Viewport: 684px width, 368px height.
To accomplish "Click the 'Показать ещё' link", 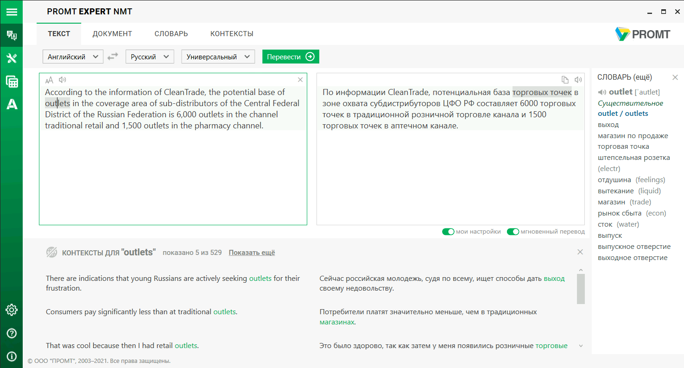I will tap(252, 253).
